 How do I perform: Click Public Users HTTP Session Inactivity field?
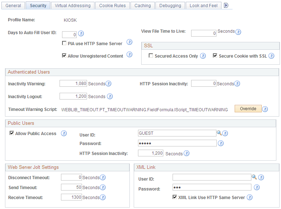150,153
